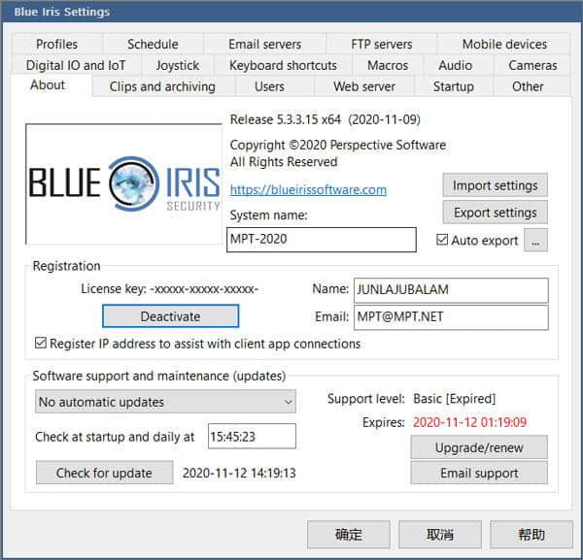The image size is (583, 560).
Task: Toggle the Auto export checkbox
Action: [x=443, y=240]
